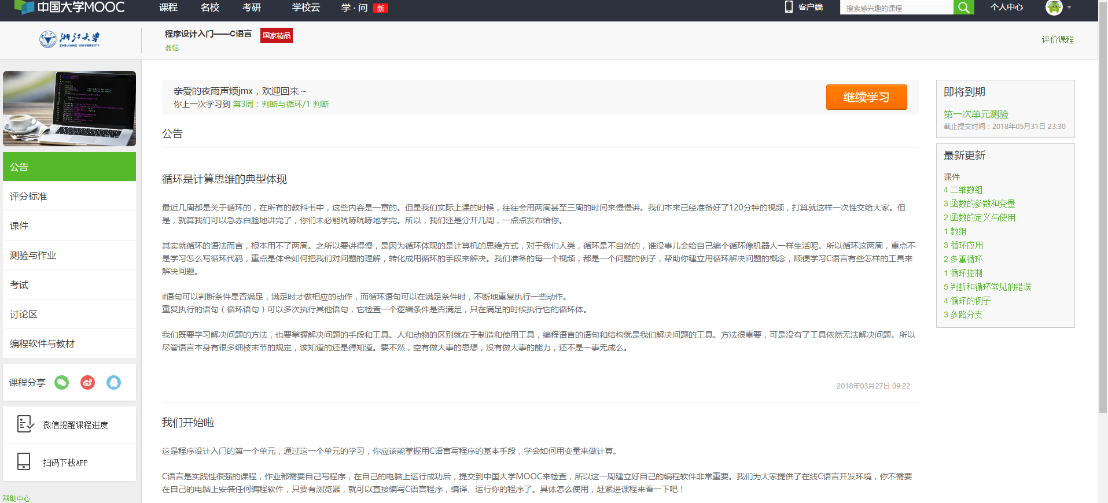This screenshot has height=503, width=1108.
Task: Open 4 二维数组 courseware link
Action: pyautogui.click(x=963, y=190)
